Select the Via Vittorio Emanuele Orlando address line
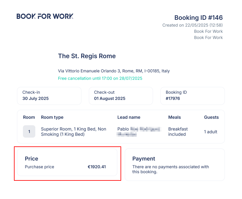The height and width of the screenshot is (199, 242). click(x=114, y=71)
